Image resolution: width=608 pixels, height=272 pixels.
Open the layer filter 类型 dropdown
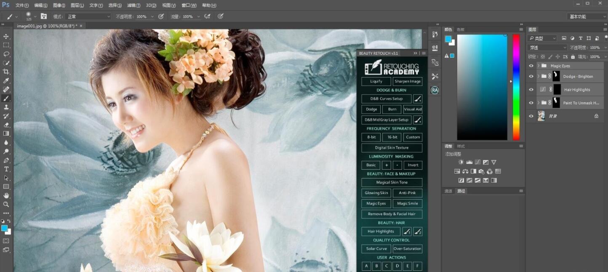pos(542,38)
